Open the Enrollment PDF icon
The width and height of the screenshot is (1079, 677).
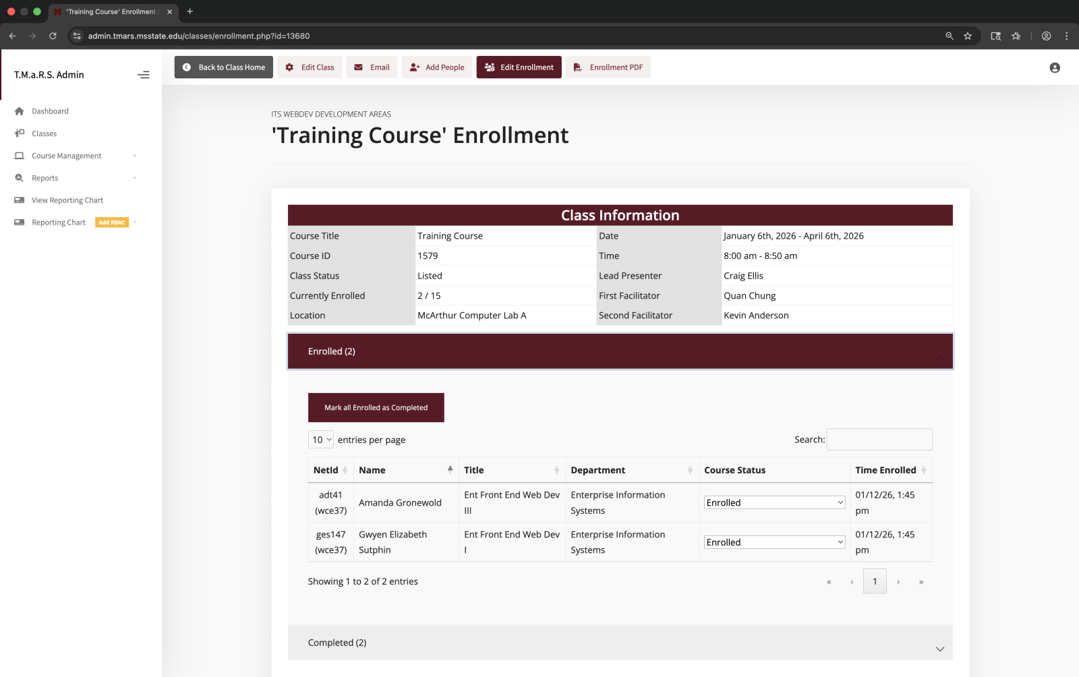[577, 67]
